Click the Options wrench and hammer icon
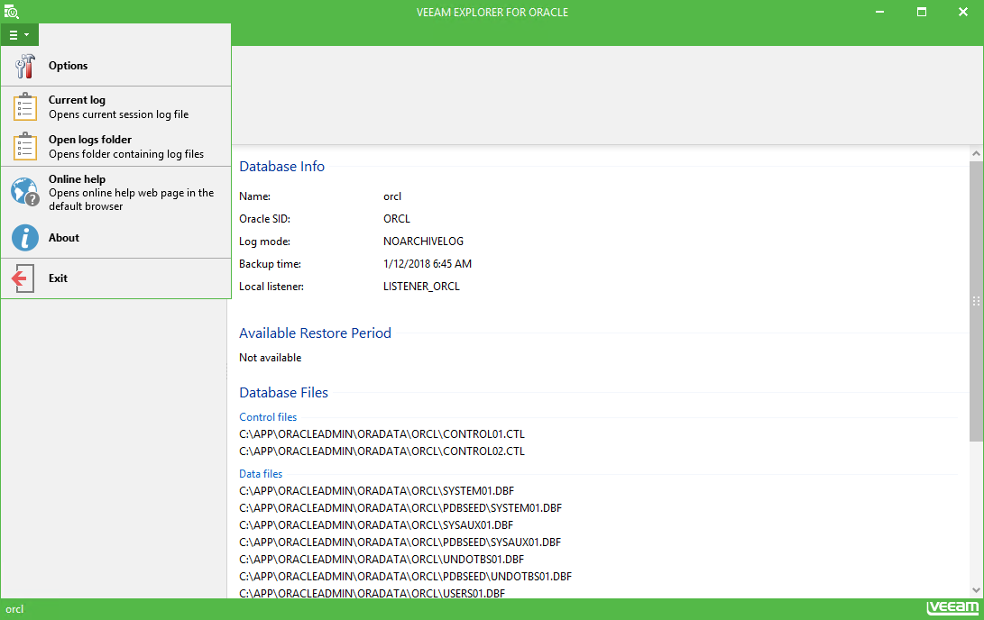 coord(24,66)
